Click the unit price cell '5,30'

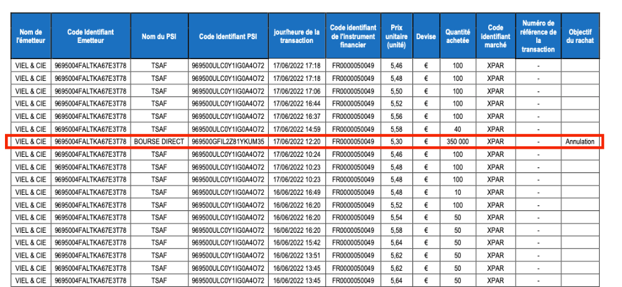pos(396,142)
